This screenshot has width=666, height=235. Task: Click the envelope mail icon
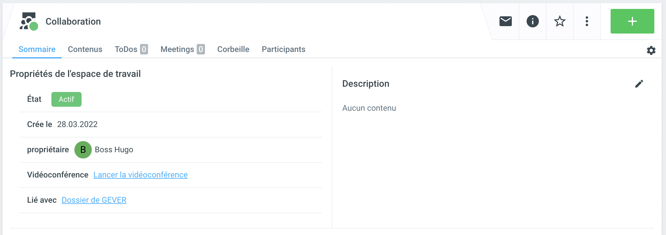(505, 21)
